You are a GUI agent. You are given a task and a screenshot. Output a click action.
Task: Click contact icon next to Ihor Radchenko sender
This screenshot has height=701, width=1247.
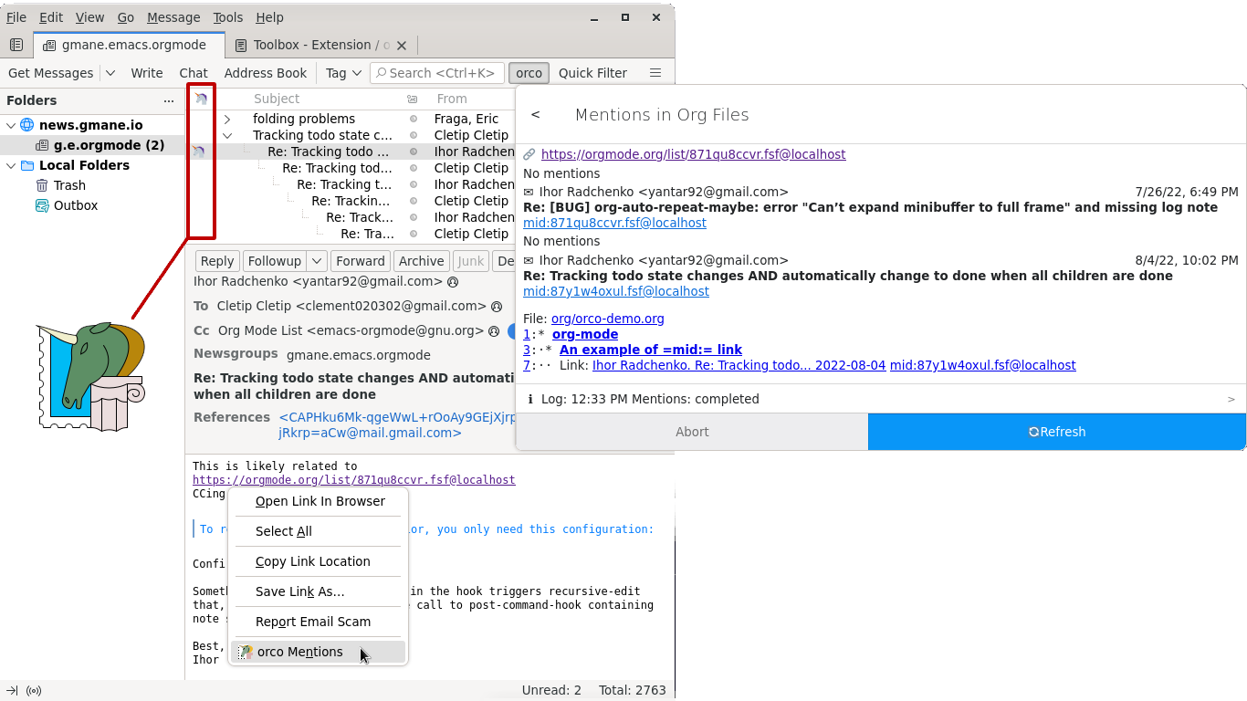pyautogui.click(x=453, y=282)
